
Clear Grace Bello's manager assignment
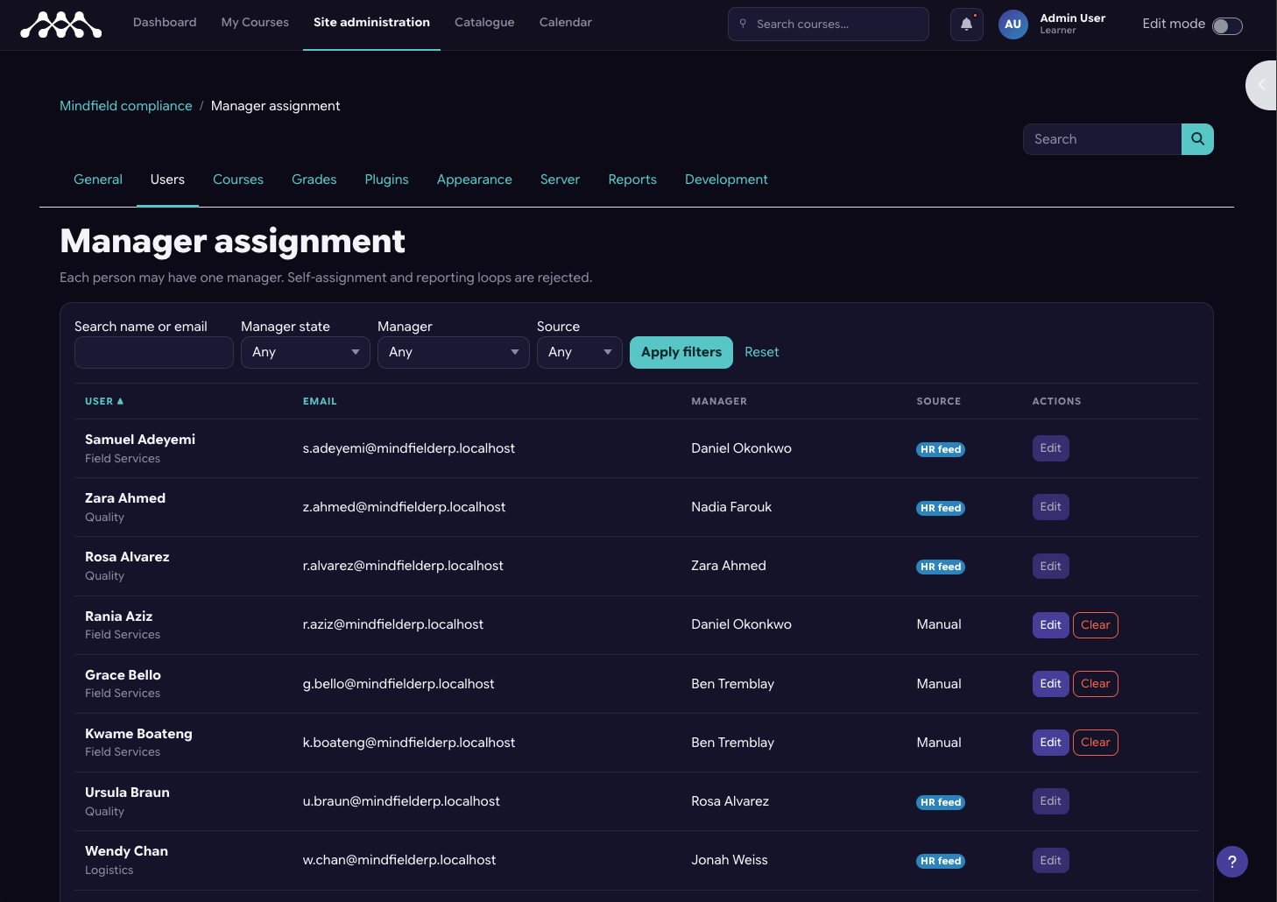pyautogui.click(x=1096, y=684)
